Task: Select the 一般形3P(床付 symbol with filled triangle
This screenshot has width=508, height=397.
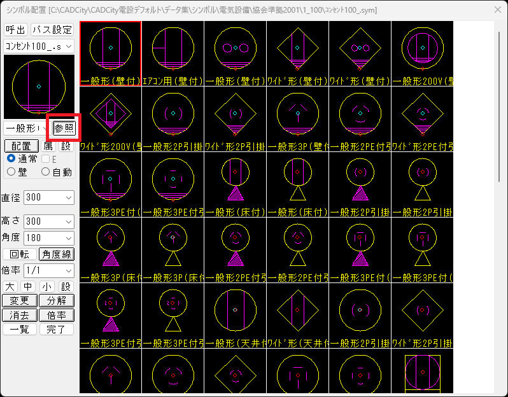Action: tap(111, 250)
